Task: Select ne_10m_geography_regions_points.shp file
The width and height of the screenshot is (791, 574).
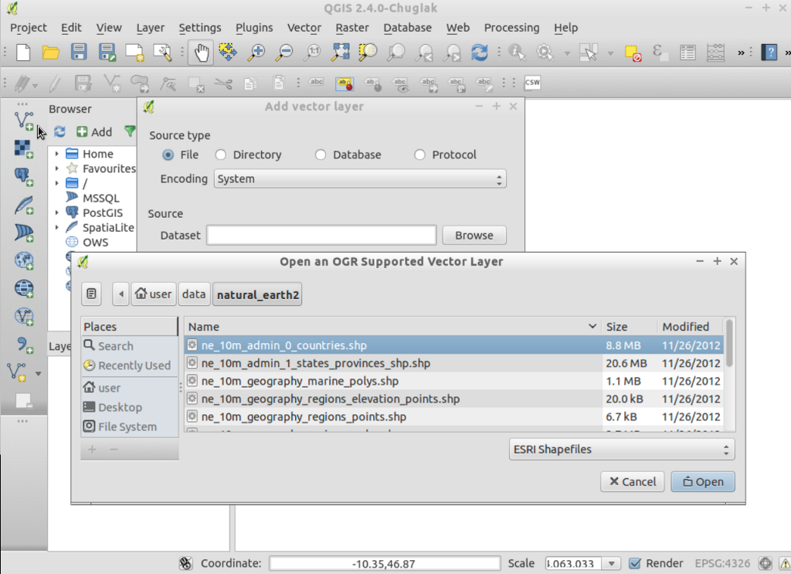Action: point(453,416)
